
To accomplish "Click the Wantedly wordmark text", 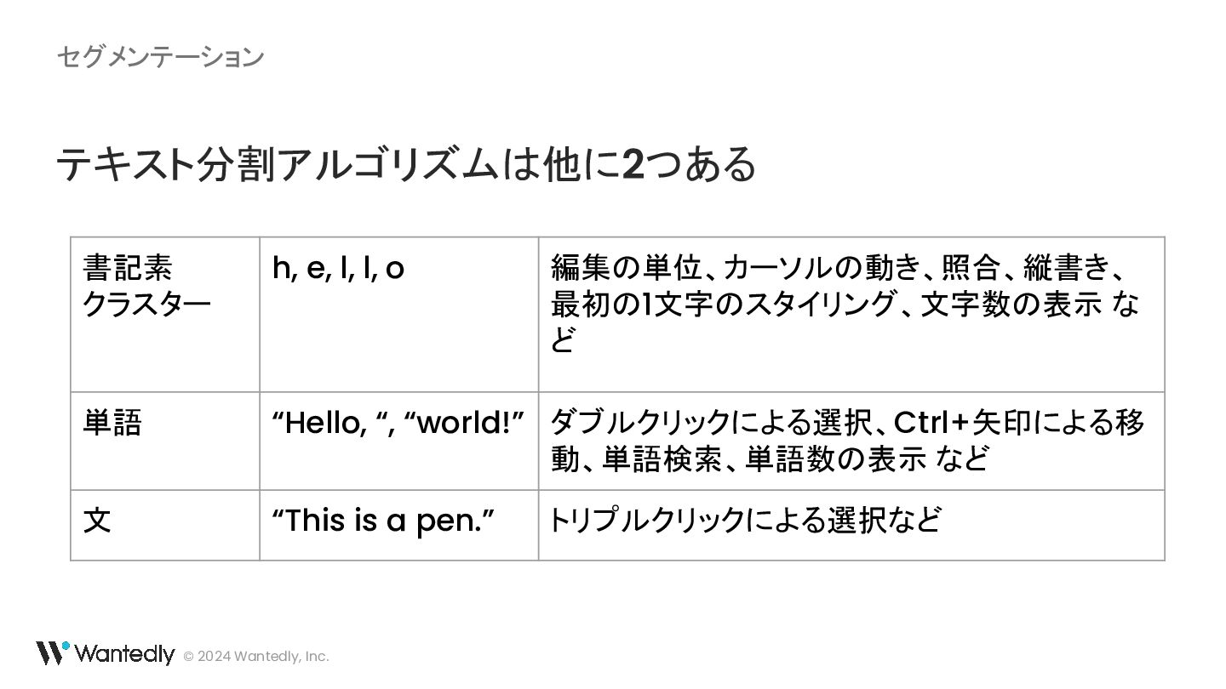I will (x=125, y=653).
